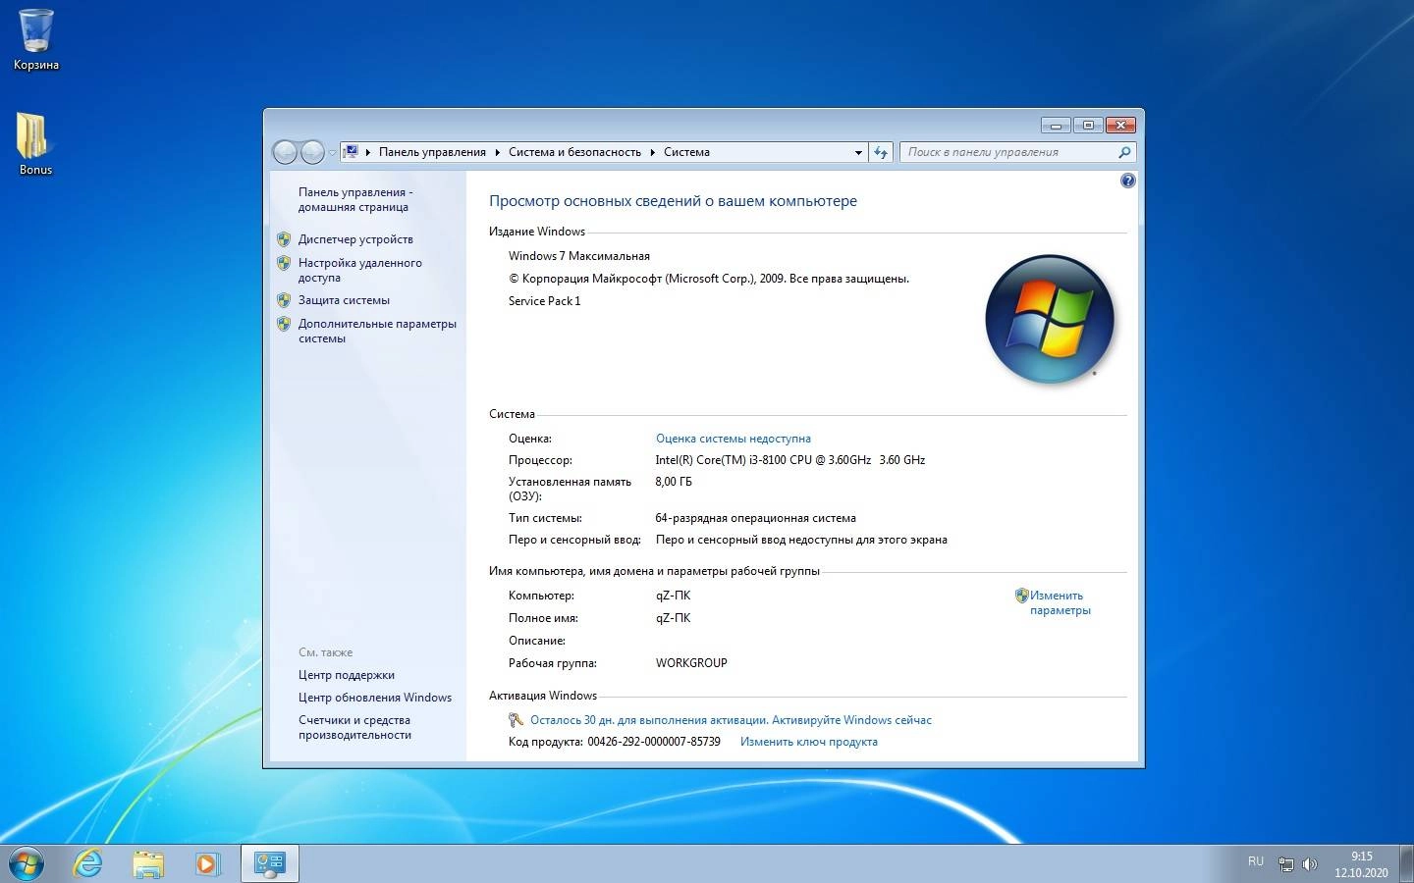Select the Bonus folder on desktop

pyautogui.click(x=35, y=143)
